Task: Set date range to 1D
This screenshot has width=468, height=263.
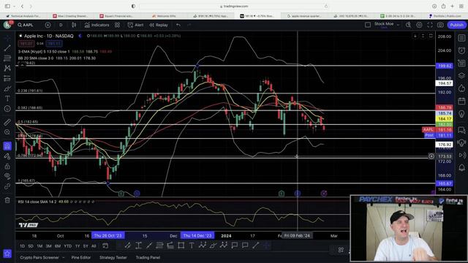Action: tap(22, 246)
